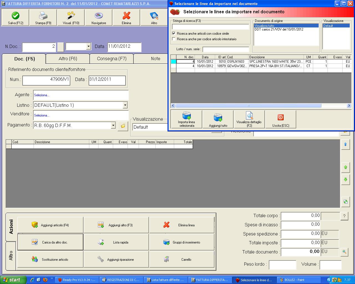Select row checkbox for OSRLN1603 line
This screenshot has height=284, width=355.
pos(173,62)
